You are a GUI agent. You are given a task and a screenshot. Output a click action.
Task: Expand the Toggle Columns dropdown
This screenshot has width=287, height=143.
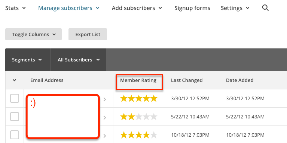coord(34,34)
